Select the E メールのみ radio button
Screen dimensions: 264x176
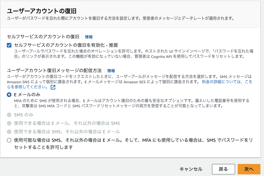click(x=9, y=95)
